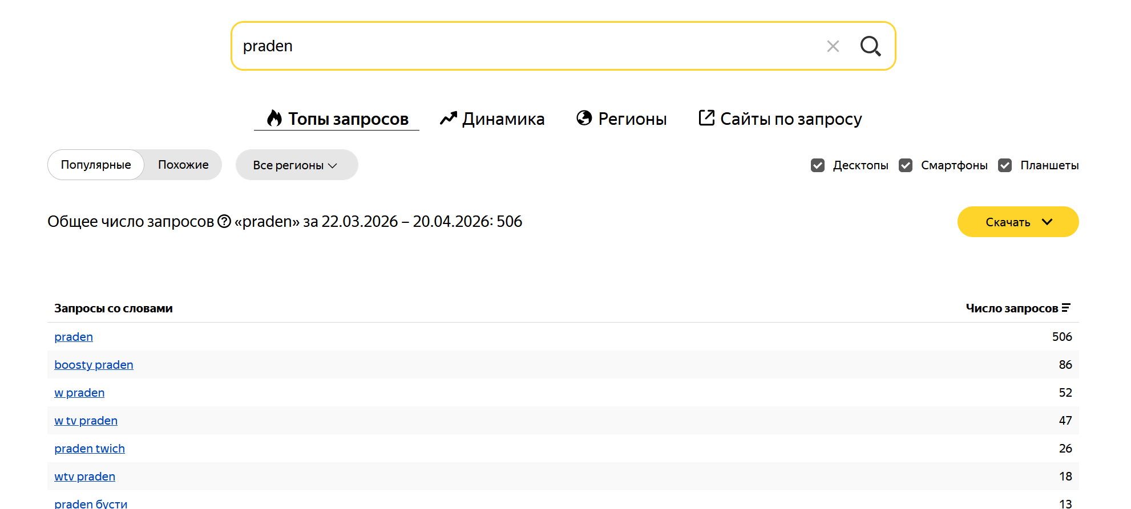Uncheck the Десктопы checkbox

click(818, 165)
